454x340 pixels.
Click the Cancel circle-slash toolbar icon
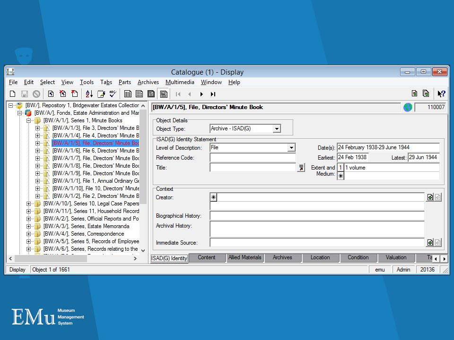pyautogui.click(x=36, y=93)
